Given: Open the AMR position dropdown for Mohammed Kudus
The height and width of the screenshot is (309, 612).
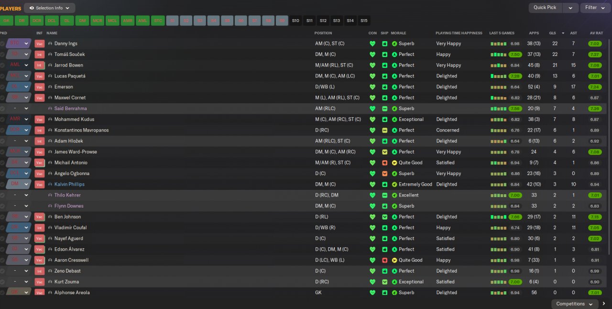Looking at the screenshot, I should pos(19,119).
